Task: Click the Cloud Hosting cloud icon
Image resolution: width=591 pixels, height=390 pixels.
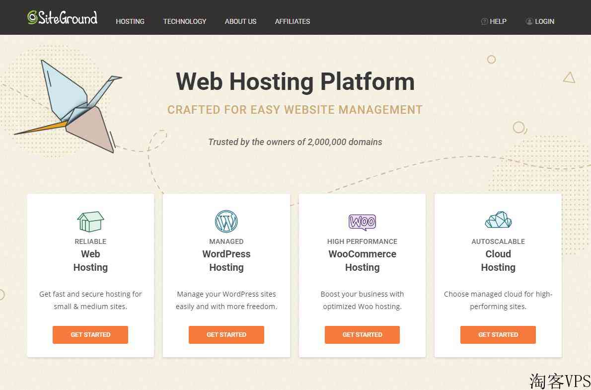Action: click(x=498, y=220)
